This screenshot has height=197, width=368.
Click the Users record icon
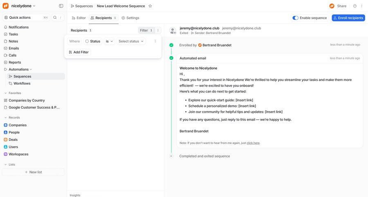6,147
